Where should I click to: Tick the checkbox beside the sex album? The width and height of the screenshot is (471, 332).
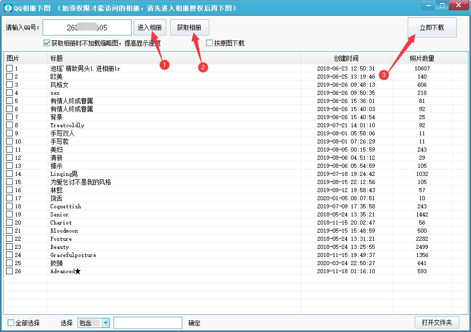(8, 93)
